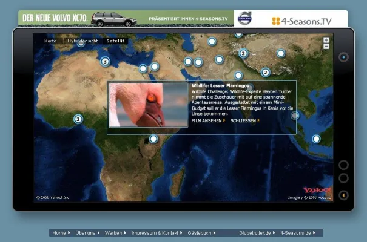Click the marker over Spain beside the Hybridansicht tab
This screenshot has height=242, width=367.
click(81, 43)
